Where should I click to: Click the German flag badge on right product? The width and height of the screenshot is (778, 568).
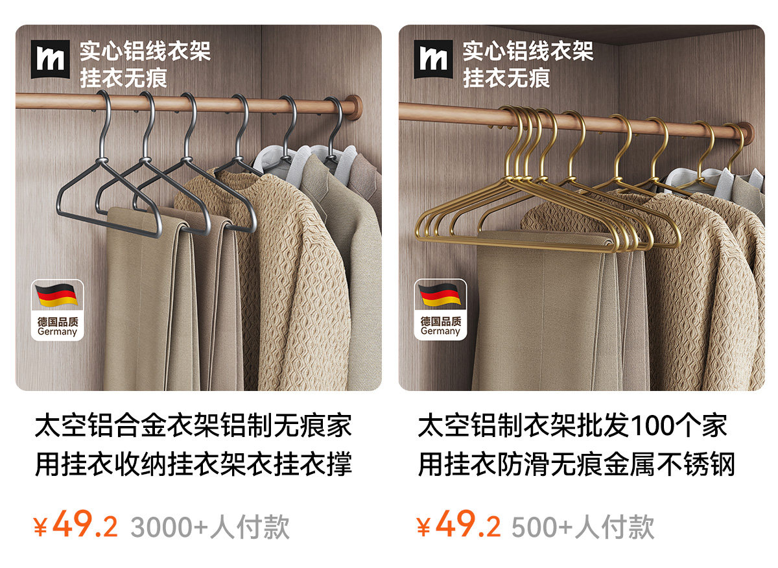[440, 309]
